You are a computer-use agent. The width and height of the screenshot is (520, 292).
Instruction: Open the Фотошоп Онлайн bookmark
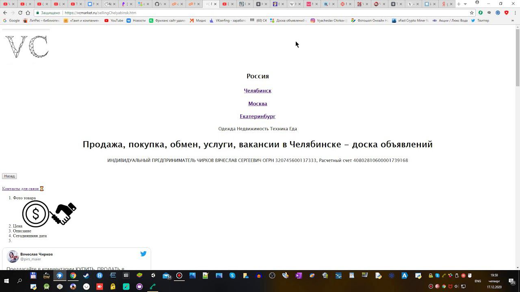(x=369, y=20)
